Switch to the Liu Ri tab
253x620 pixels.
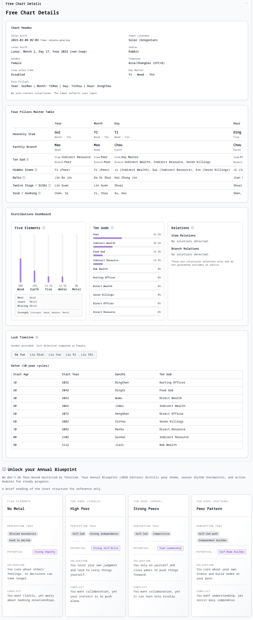[71, 354]
